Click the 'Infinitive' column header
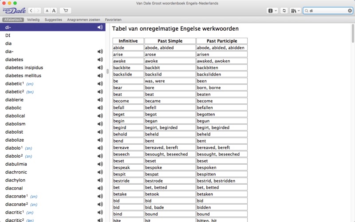Image resolution: width=355 pixels, height=222 pixels. [128, 41]
